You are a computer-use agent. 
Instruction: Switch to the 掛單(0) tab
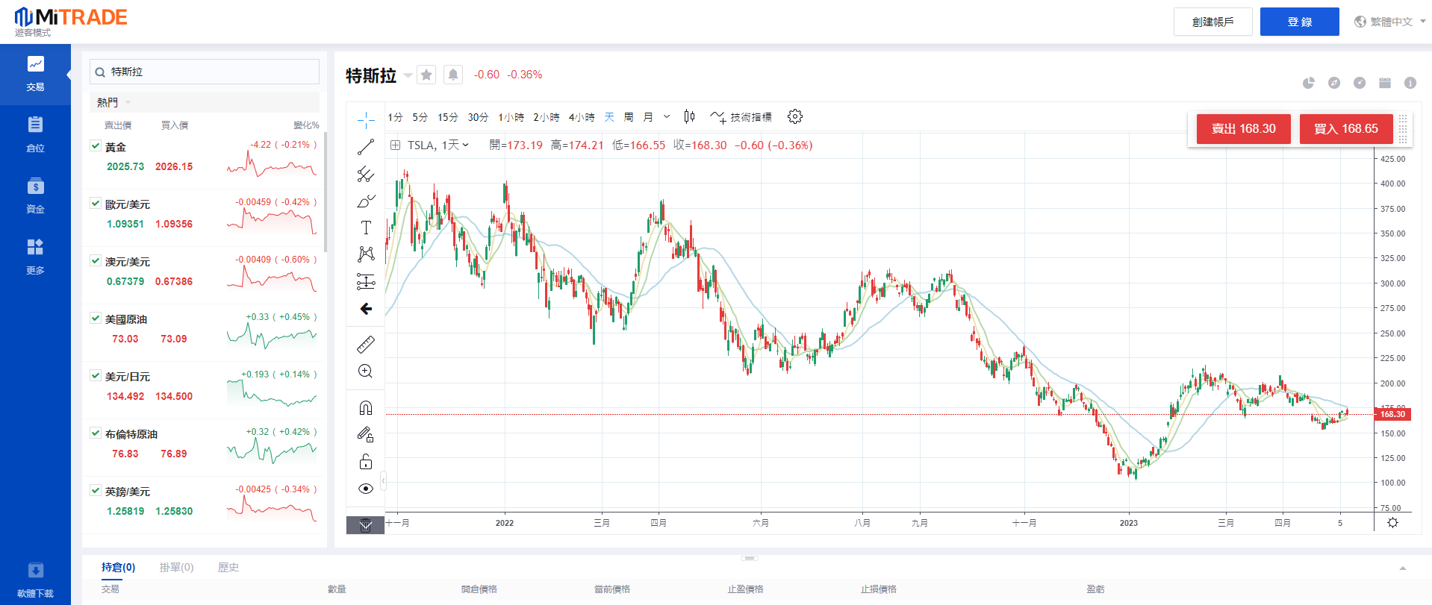pyautogui.click(x=176, y=567)
